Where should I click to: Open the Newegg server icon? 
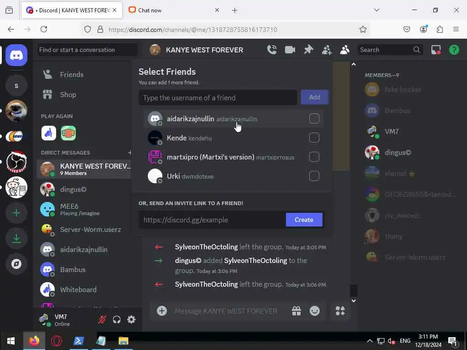[16, 136]
